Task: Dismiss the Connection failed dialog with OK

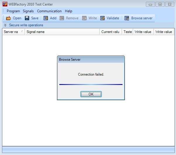Action: [91, 94]
